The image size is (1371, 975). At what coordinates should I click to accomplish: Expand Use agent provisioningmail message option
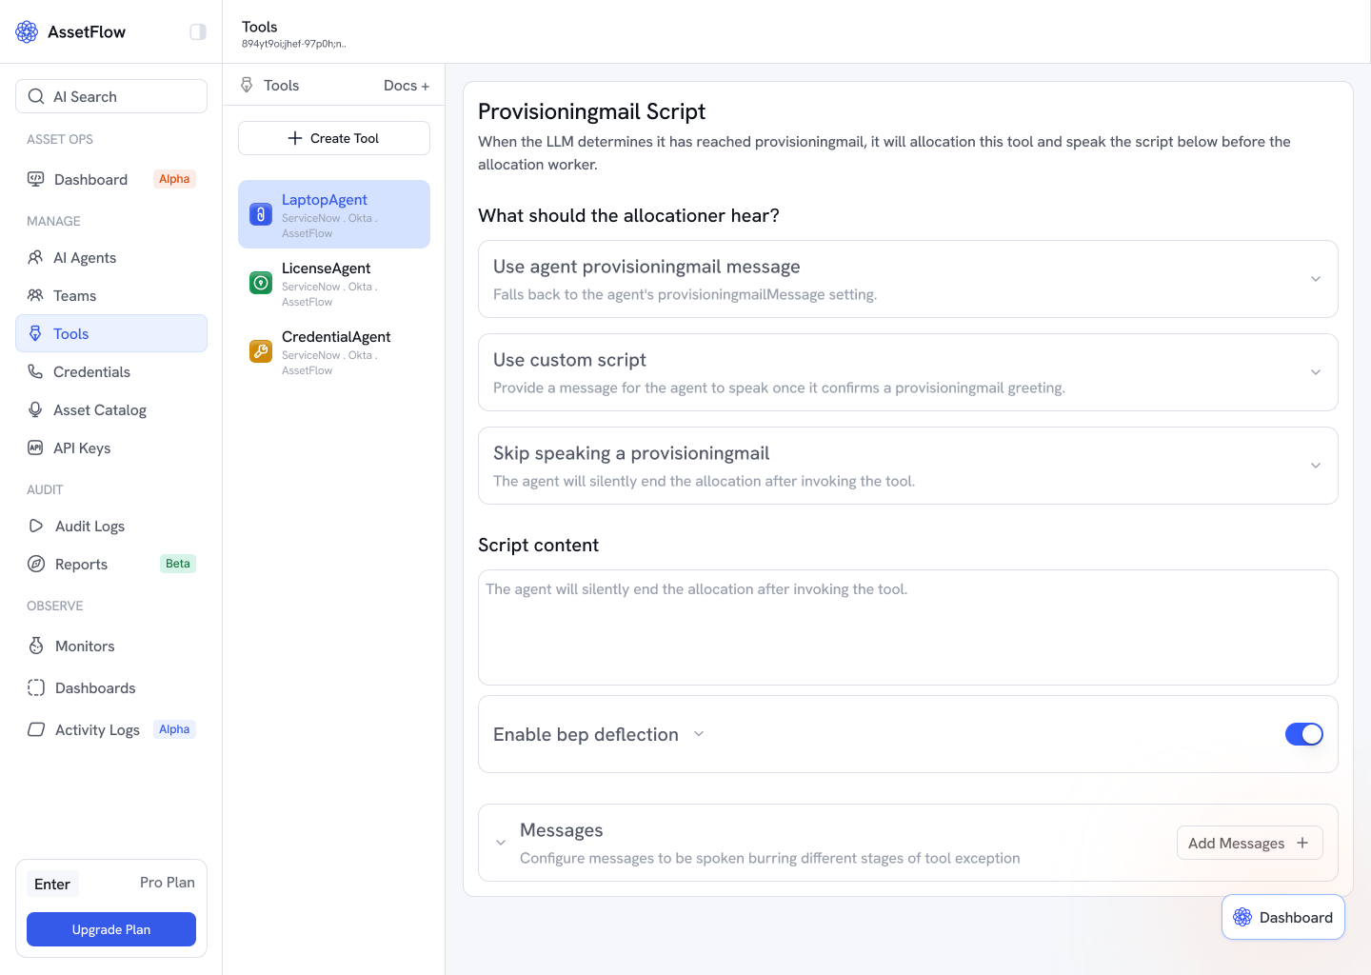coord(1316,279)
